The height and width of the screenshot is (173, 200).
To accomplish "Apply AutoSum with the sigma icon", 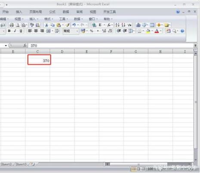I will coord(100,25).
